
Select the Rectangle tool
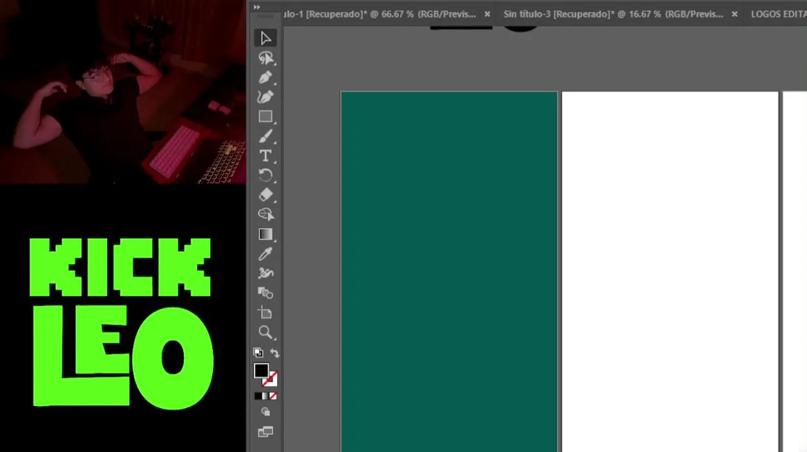click(266, 117)
